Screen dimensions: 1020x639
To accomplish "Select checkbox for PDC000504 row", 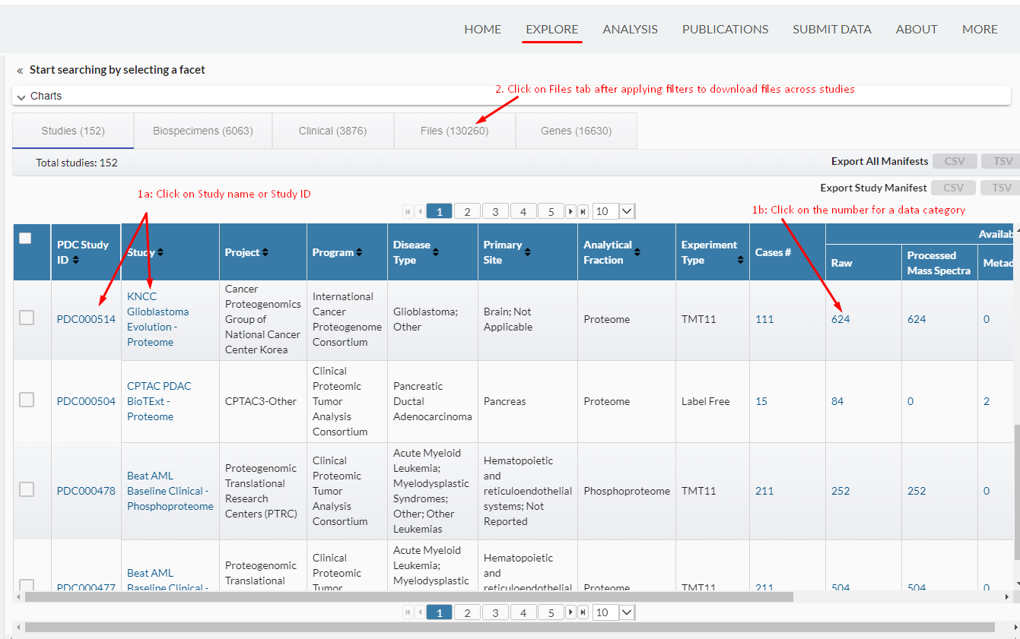I will (27, 400).
